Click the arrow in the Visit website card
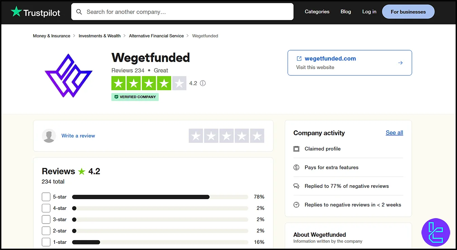The width and height of the screenshot is (457, 250). (x=400, y=63)
